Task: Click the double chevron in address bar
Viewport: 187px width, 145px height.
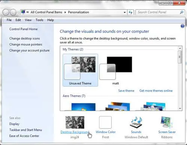Action: pos(28,12)
